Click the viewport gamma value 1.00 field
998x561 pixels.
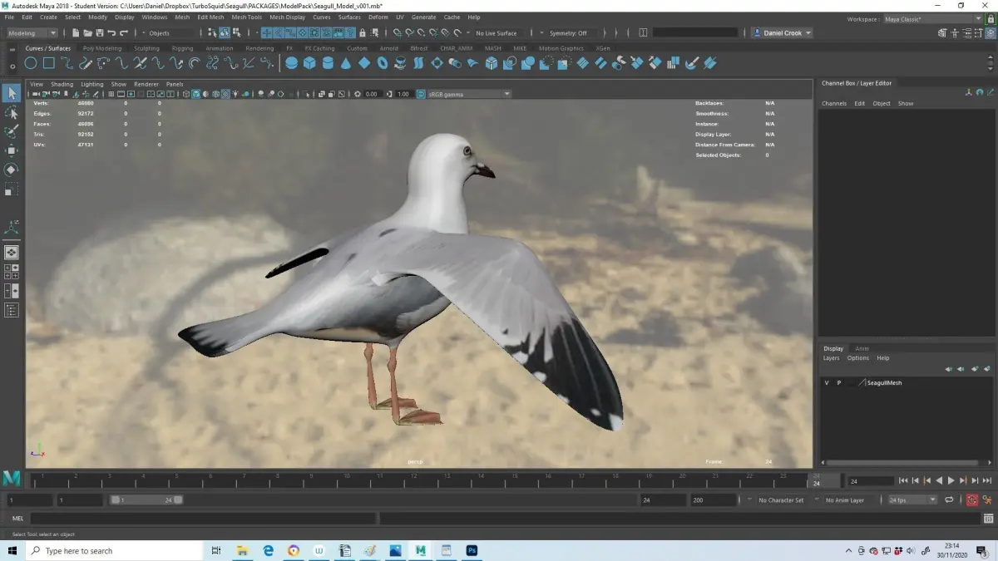coord(403,94)
